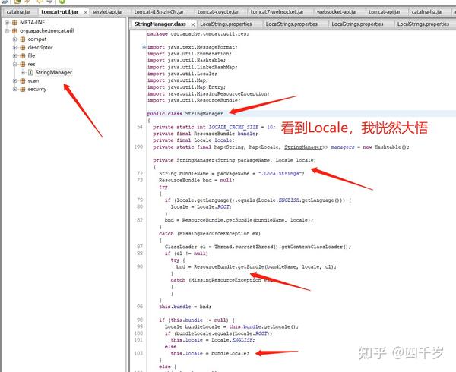This screenshot has width=456, height=372.
Task: Expand the compat package node
Action: pyautogui.click(x=14, y=39)
